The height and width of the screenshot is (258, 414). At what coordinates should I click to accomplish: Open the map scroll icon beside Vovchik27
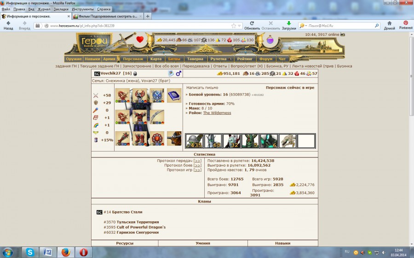pyautogui.click(x=171, y=73)
